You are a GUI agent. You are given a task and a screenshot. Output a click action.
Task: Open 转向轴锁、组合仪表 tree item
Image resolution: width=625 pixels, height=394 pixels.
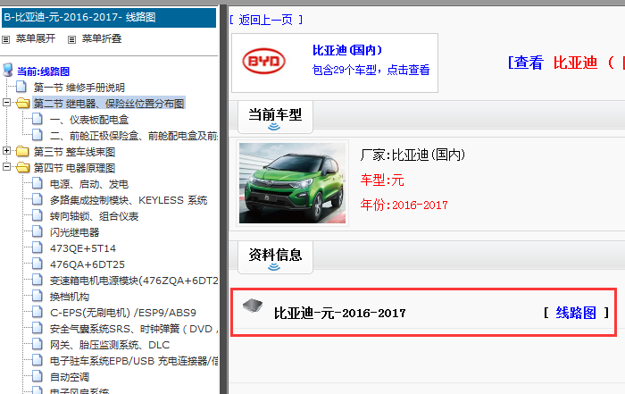tap(94, 216)
